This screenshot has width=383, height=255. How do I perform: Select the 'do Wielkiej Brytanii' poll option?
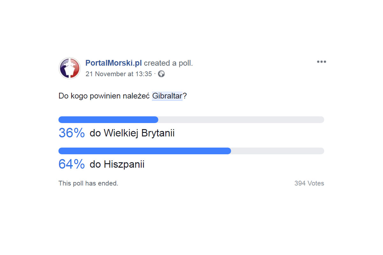(132, 133)
